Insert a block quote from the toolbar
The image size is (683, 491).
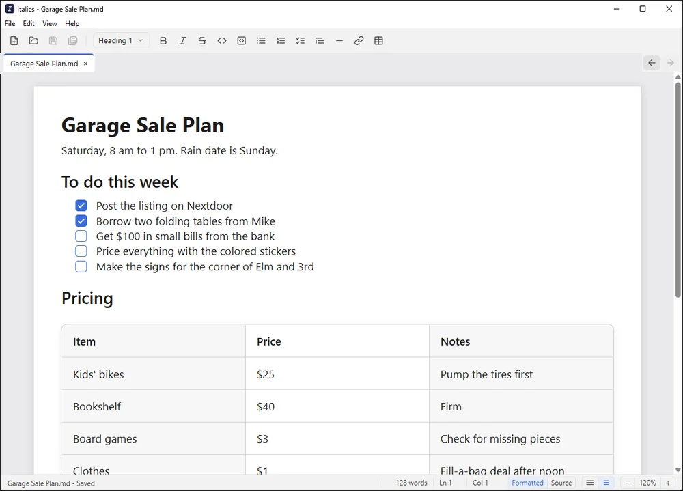(320, 40)
